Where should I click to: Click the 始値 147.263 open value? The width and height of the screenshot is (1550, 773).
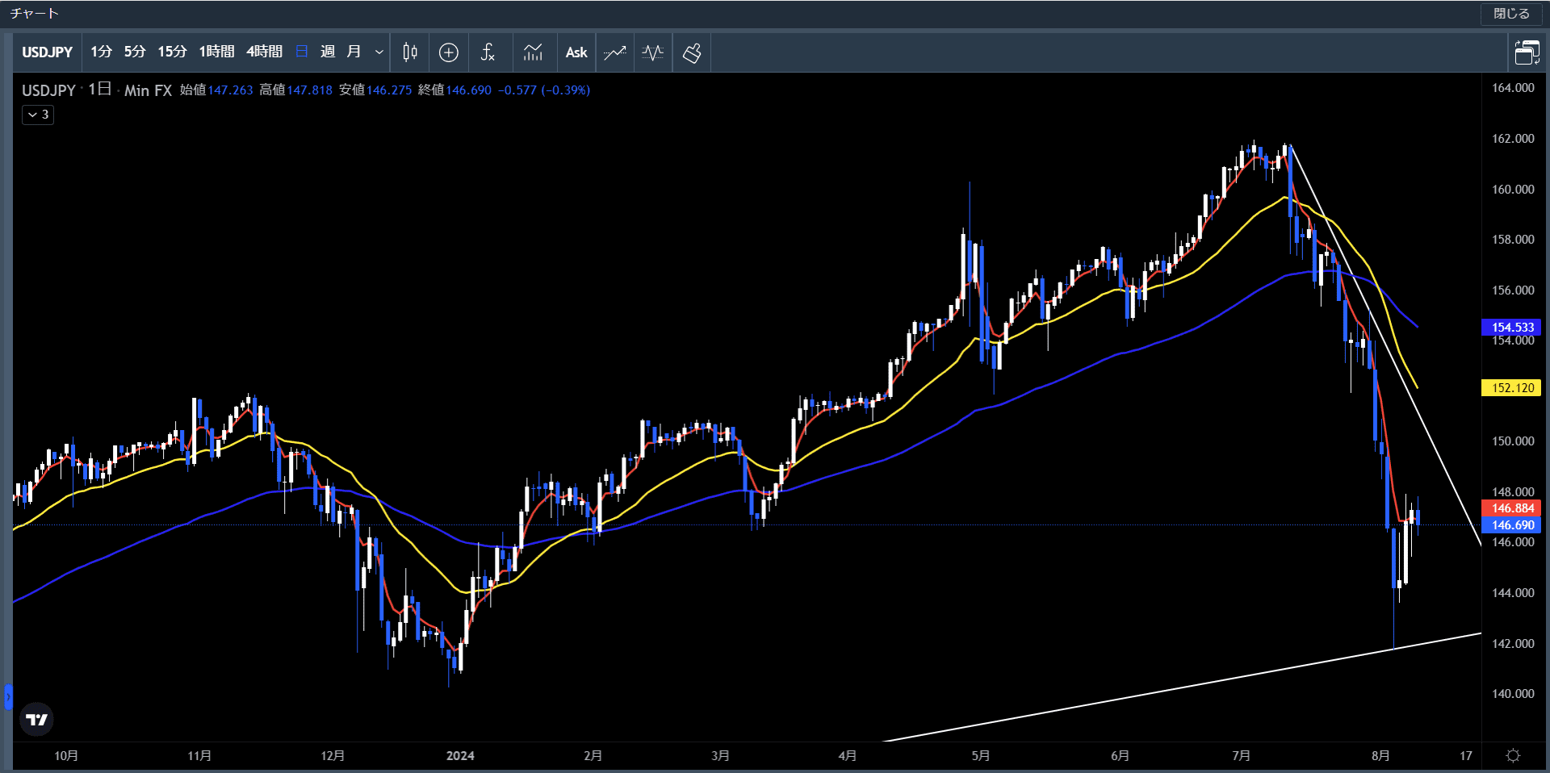pos(216,90)
